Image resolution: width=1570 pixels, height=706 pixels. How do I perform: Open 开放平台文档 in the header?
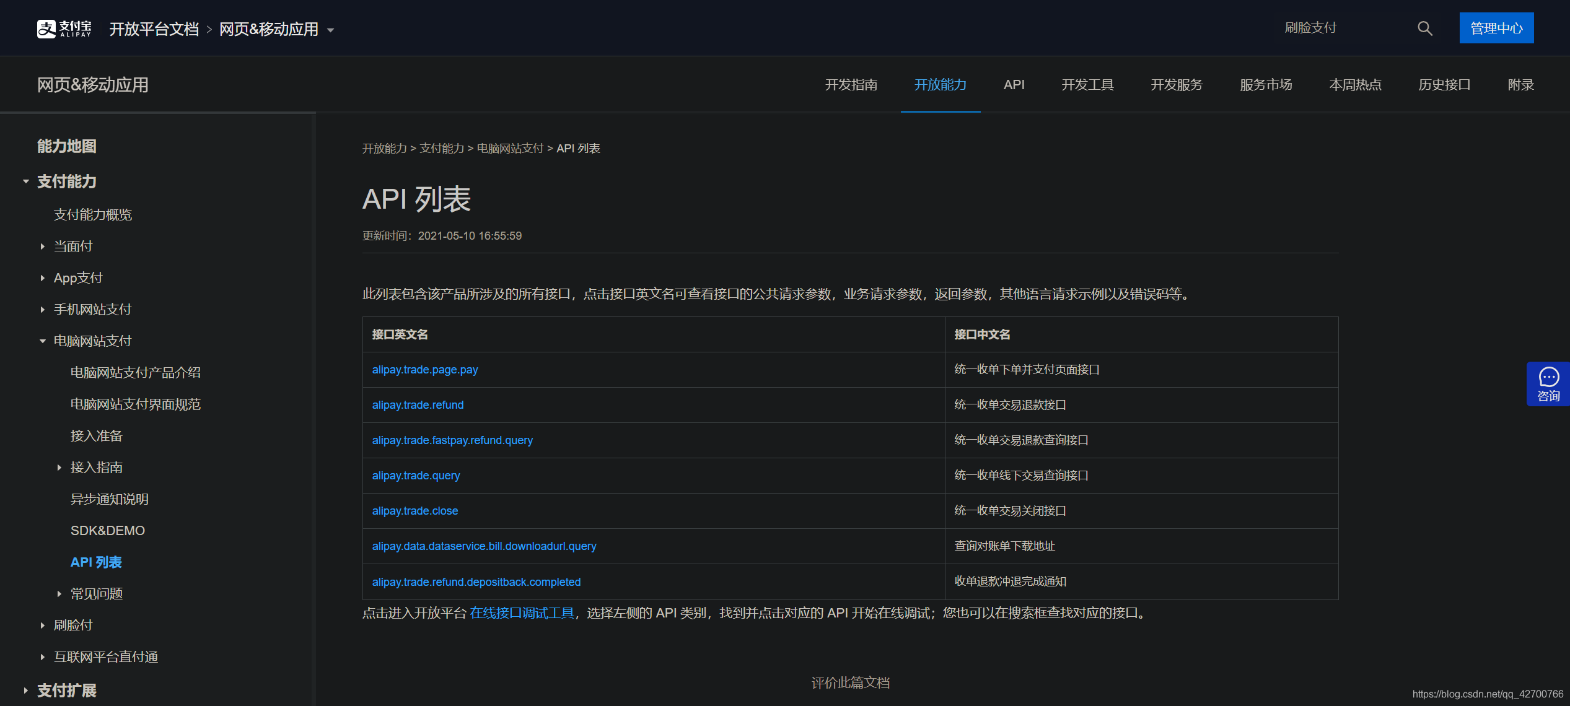click(154, 29)
